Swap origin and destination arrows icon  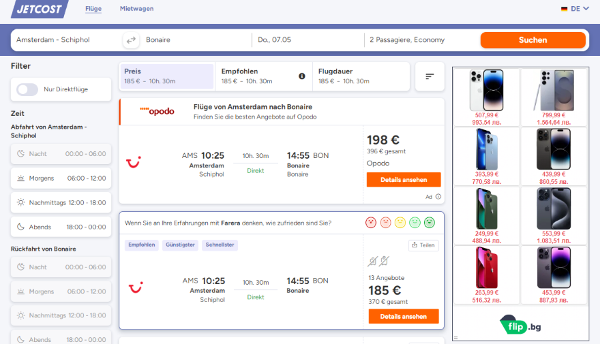(x=131, y=40)
